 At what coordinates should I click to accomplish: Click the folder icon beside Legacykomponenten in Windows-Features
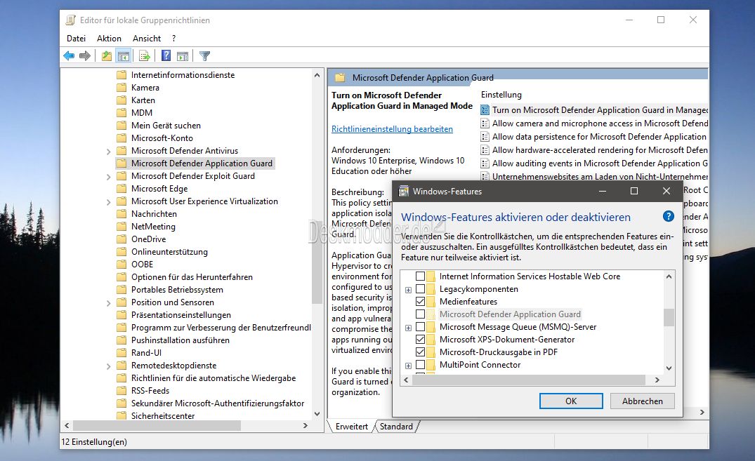[431, 289]
